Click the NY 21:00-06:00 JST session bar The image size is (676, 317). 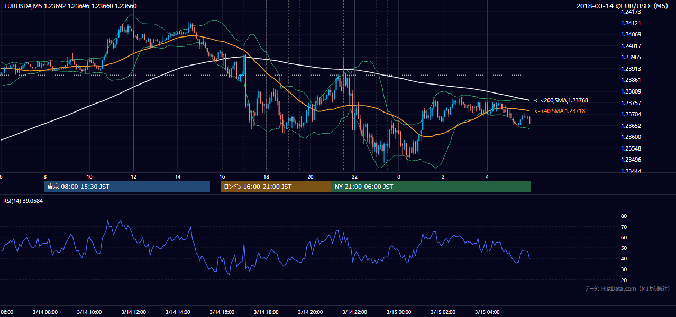coord(431,187)
